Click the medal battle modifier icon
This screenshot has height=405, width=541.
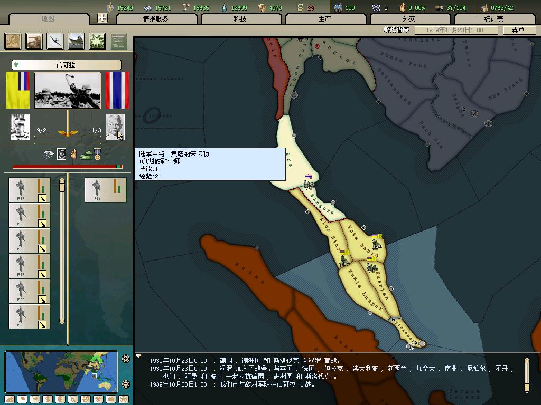click(x=97, y=154)
